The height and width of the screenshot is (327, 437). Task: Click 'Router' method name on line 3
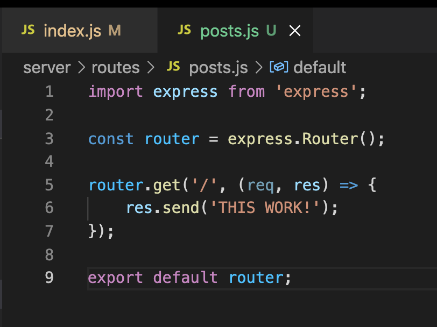330,139
